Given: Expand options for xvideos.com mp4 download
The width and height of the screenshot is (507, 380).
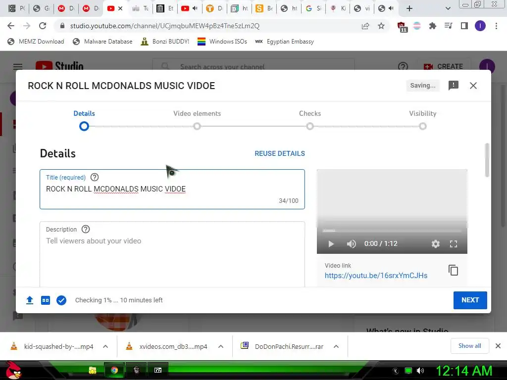Looking at the screenshot, I should (221, 346).
